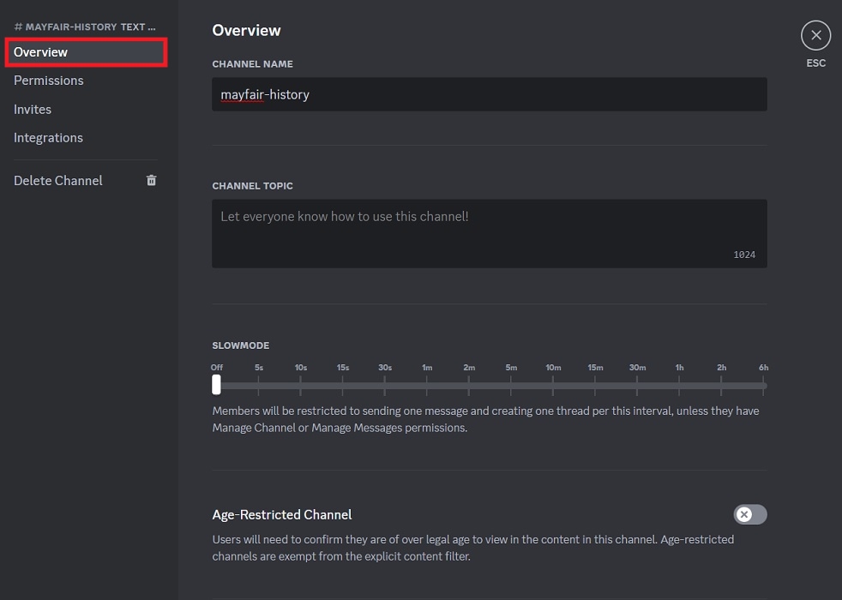The image size is (842, 600).
Task: Click the mayfair-history channel name field
Action: pyautogui.click(x=489, y=94)
